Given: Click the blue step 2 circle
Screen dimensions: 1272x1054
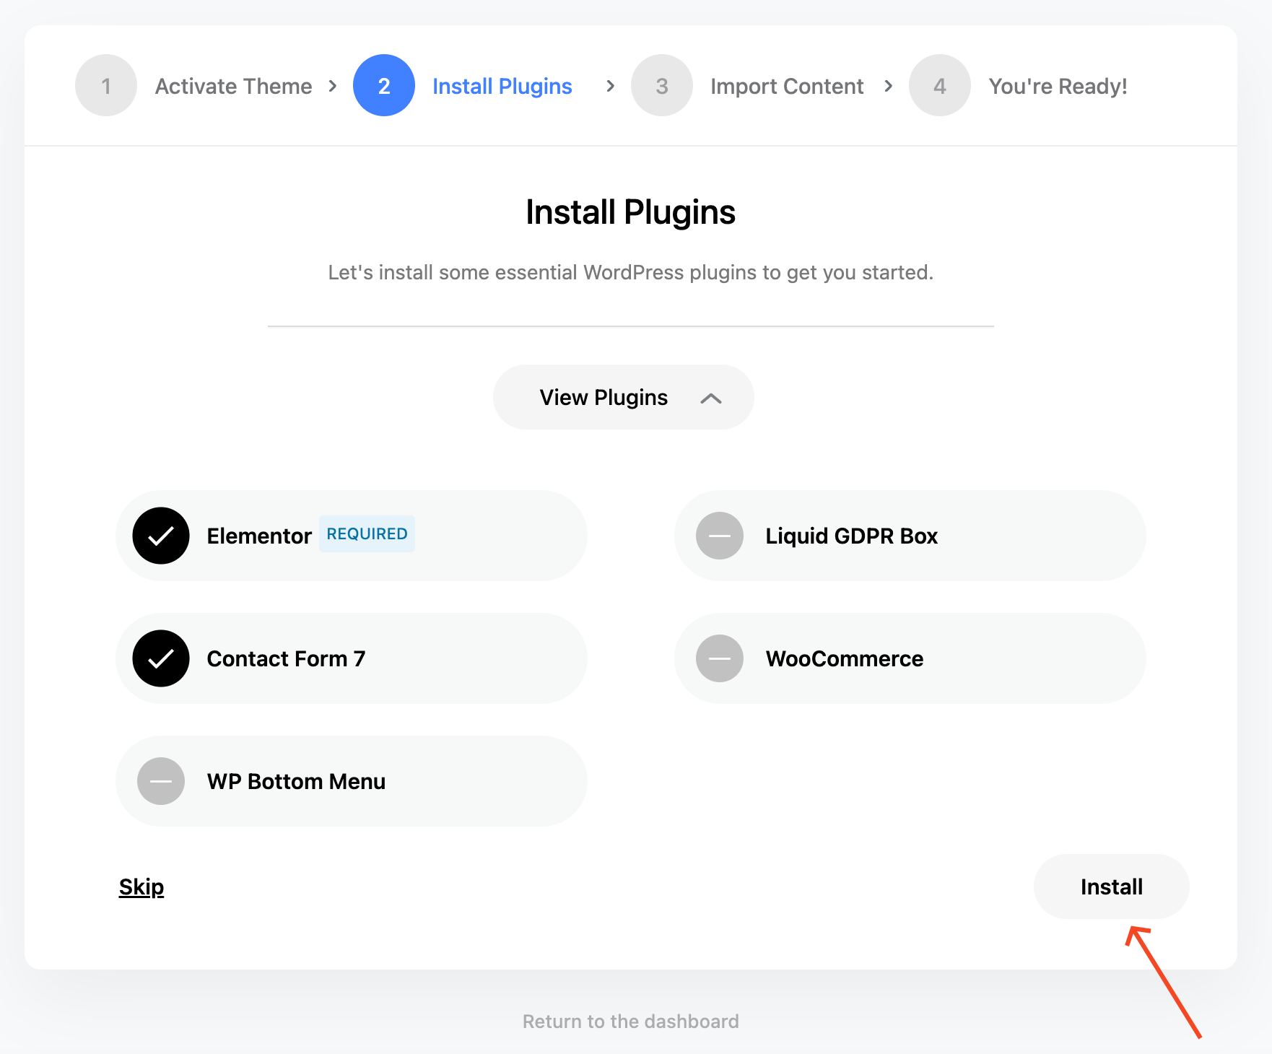Looking at the screenshot, I should (x=384, y=86).
